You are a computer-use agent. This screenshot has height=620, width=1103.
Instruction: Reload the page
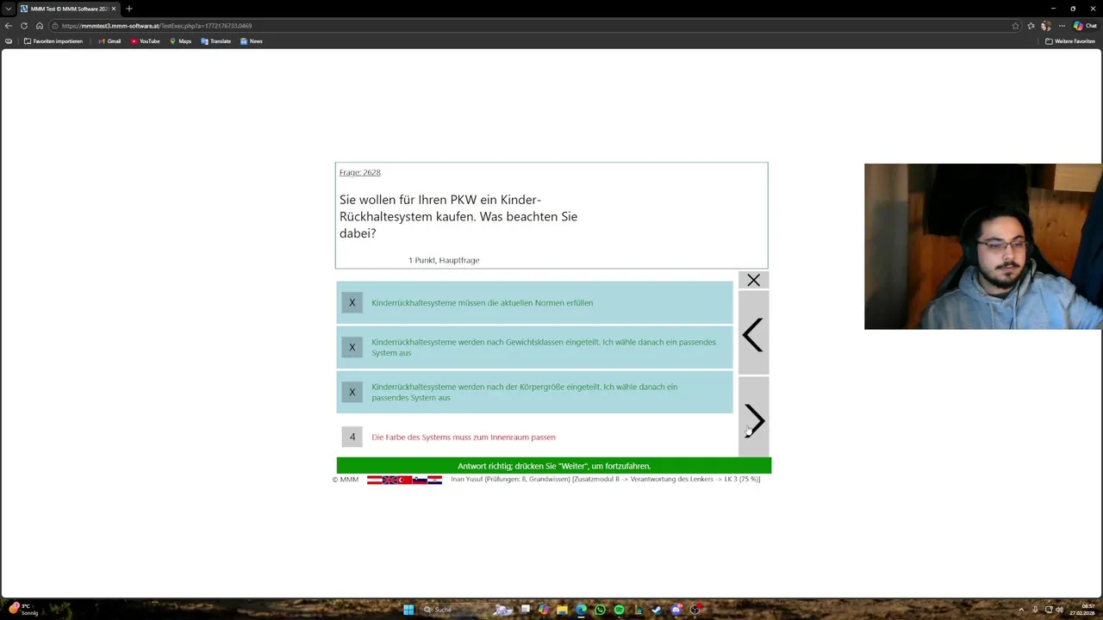click(24, 26)
